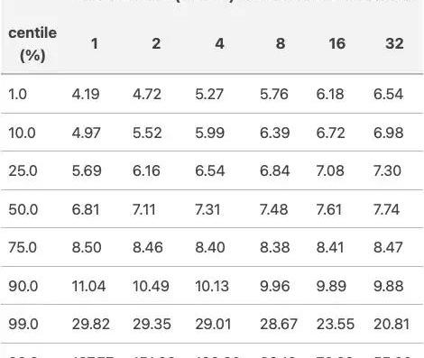424x358 pixels.
Task: Select cell value 11.04
Action: click(x=88, y=286)
